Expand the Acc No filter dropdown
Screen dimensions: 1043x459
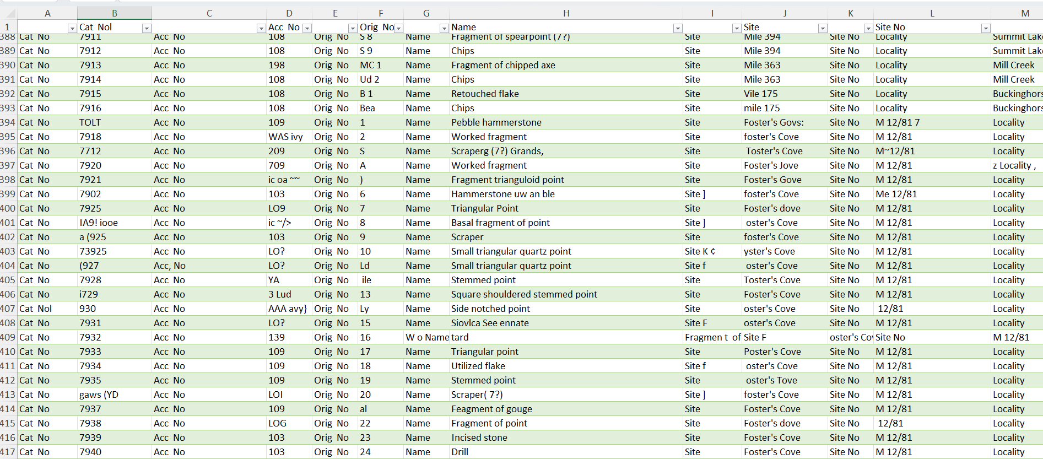(307, 28)
